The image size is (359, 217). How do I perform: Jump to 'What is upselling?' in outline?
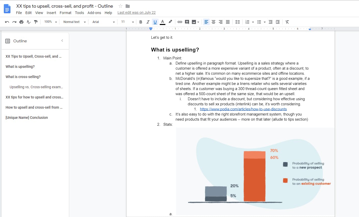click(20, 67)
